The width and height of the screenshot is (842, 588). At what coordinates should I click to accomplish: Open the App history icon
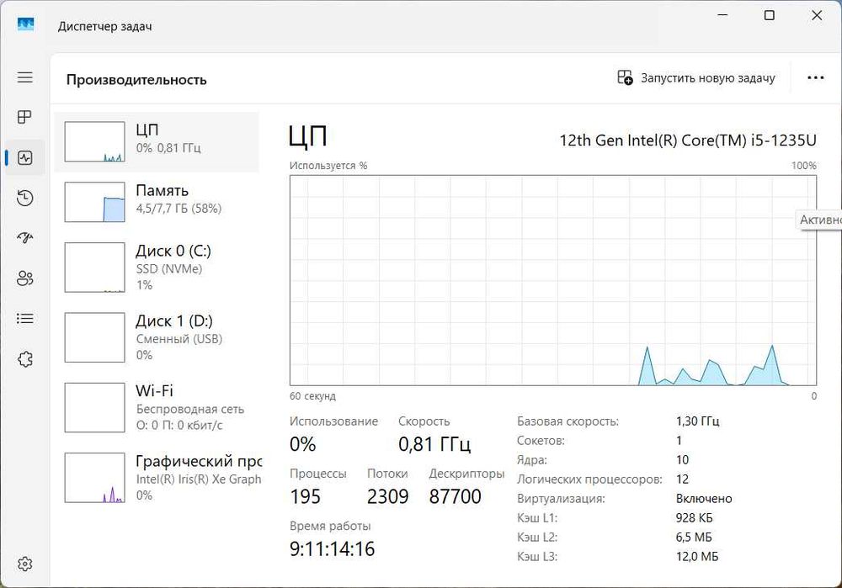[x=25, y=199]
